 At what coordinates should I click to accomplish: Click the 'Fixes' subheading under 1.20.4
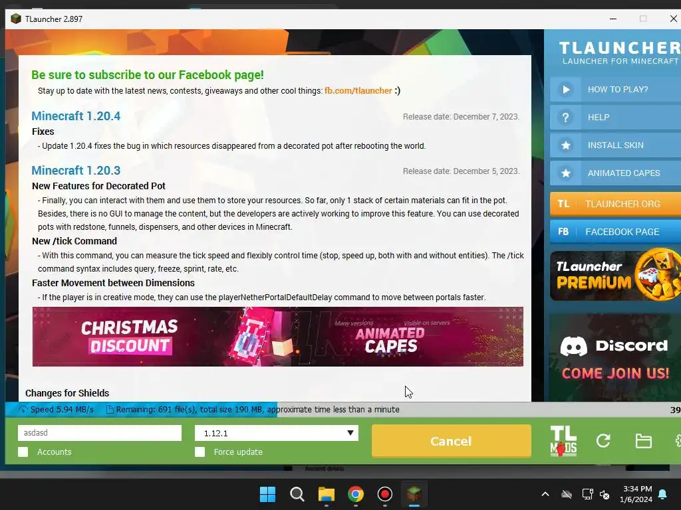coord(43,131)
